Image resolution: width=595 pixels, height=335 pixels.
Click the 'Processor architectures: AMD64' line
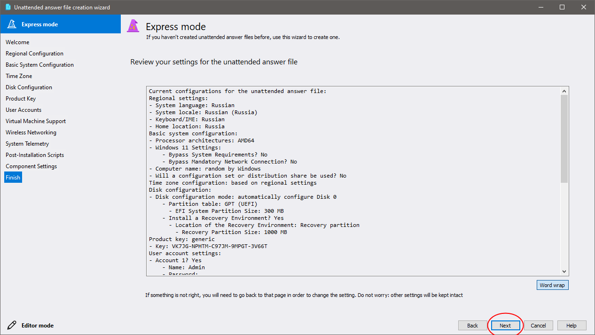[x=202, y=140]
